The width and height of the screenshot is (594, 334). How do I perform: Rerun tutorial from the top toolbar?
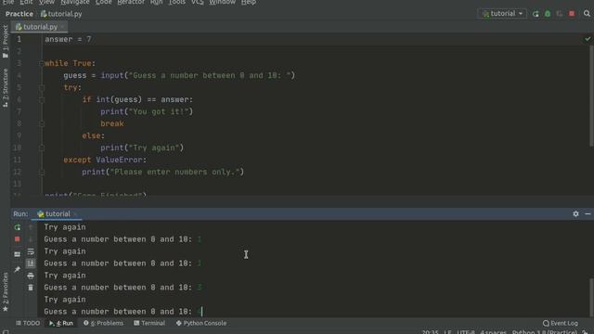(536, 14)
